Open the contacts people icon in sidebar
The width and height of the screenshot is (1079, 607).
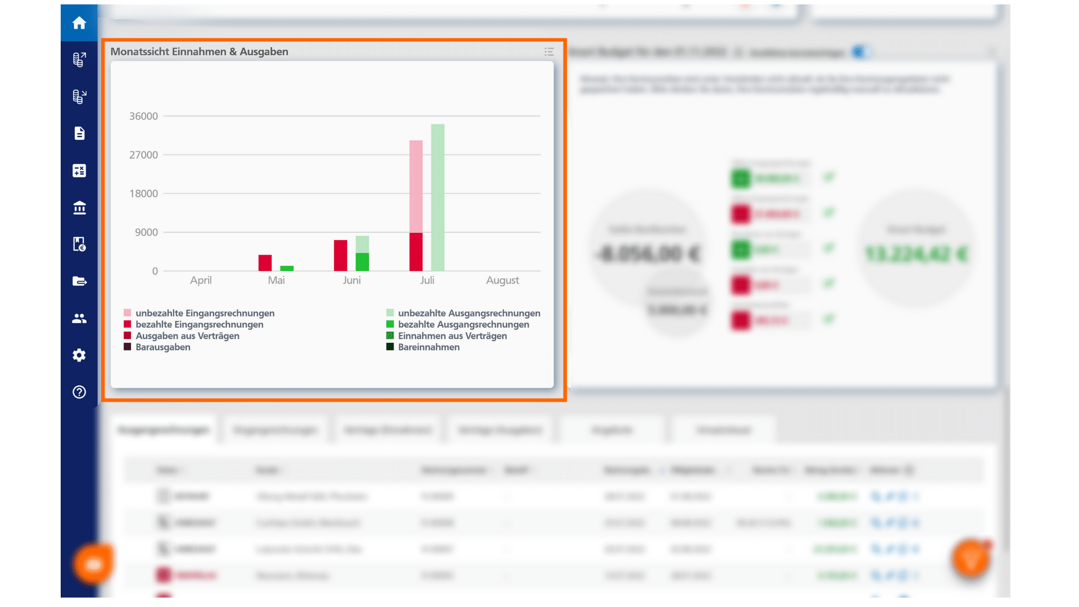click(79, 318)
